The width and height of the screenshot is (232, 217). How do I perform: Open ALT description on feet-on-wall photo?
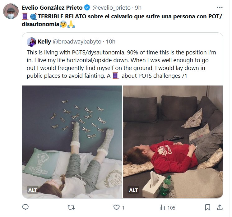(x=33, y=190)
